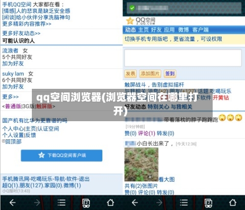This screenshot has width=245, height=210.
Task: Open 手机腾讯网 footer link
Action: pyautogui.click(x=16, y=179)
